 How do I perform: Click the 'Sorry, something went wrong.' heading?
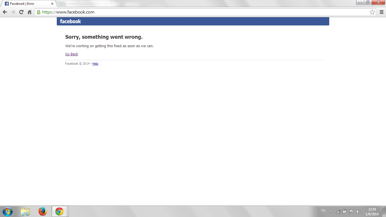tap(104, 37)
